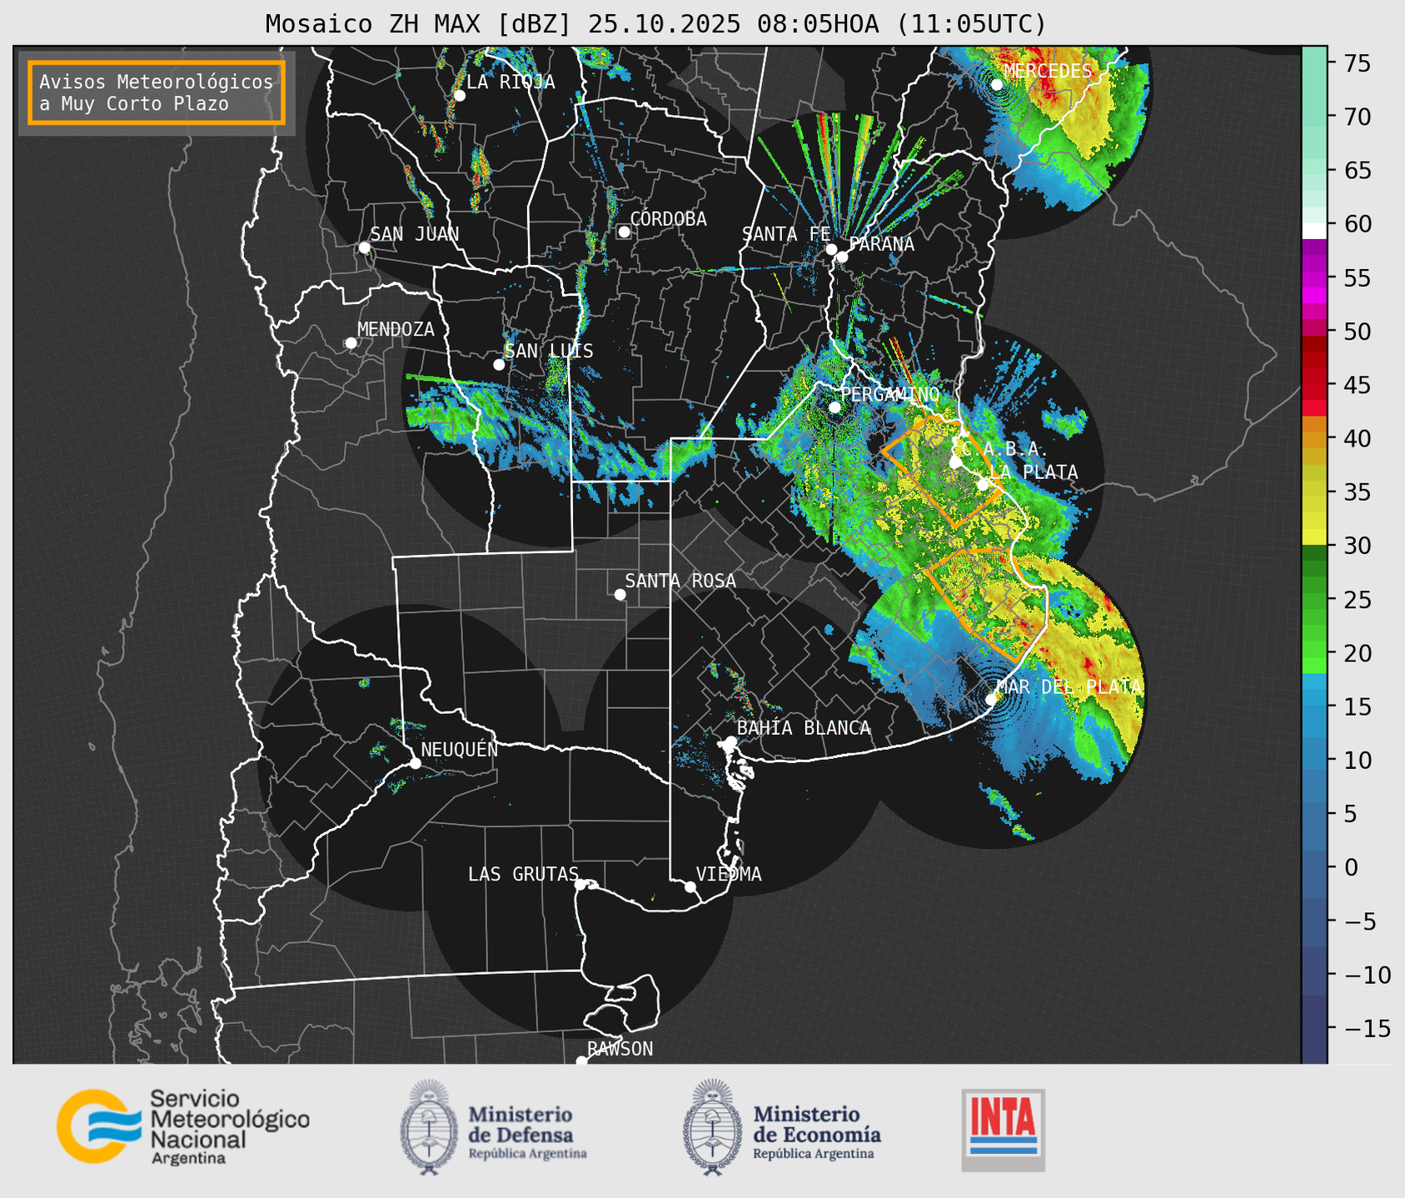Click the Servicio Meteorológico Nacional sun-and-flag logo
Screen dimensions: 1405x1198
pyautogui.click(x=98, y=1126)
